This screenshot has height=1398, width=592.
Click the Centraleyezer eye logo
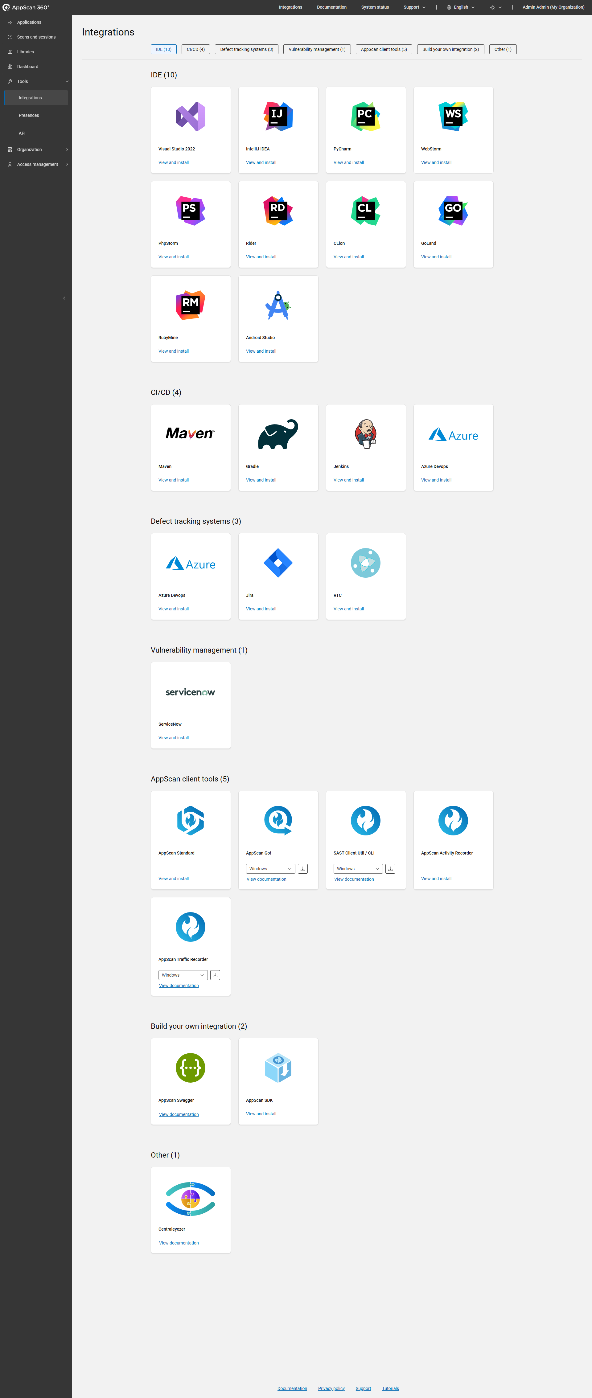pyautogui.click(x=191, y=1198)
